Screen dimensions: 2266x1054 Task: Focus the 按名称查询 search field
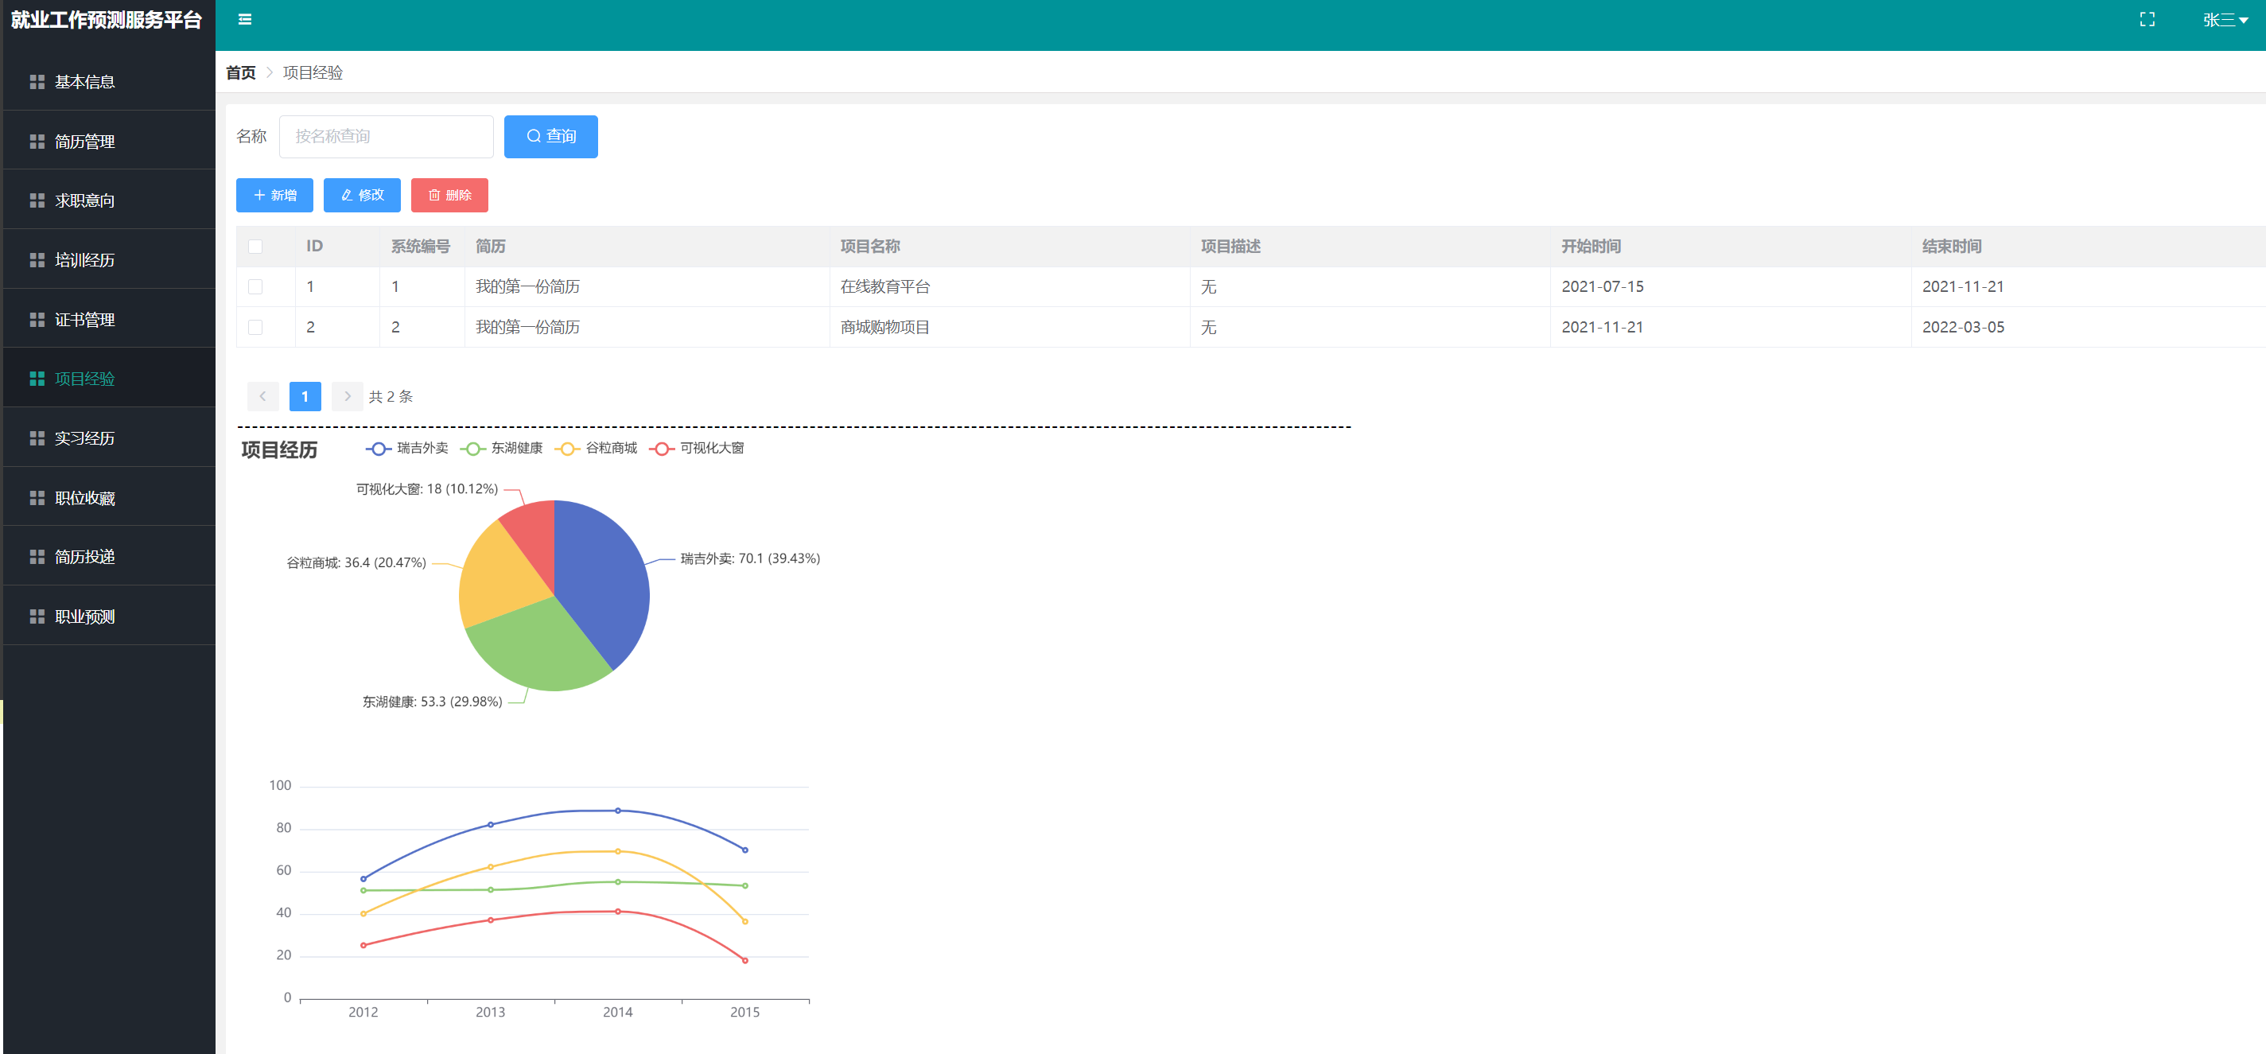pyautogui.click(x=385, y=136)
